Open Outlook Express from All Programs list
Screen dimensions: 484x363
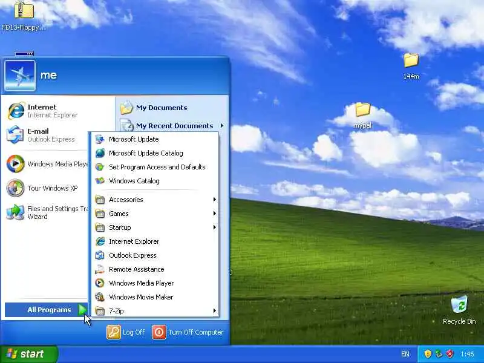155,255
